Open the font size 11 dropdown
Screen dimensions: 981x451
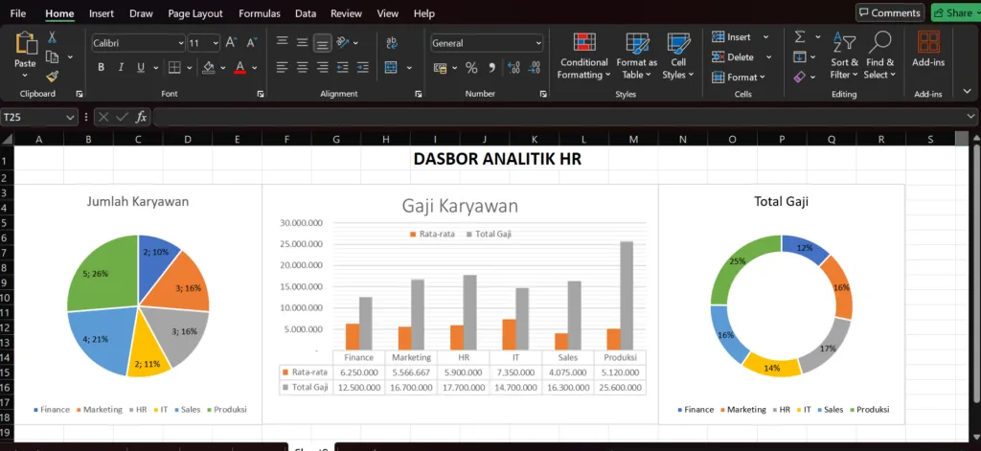click(x=216, y=43)
